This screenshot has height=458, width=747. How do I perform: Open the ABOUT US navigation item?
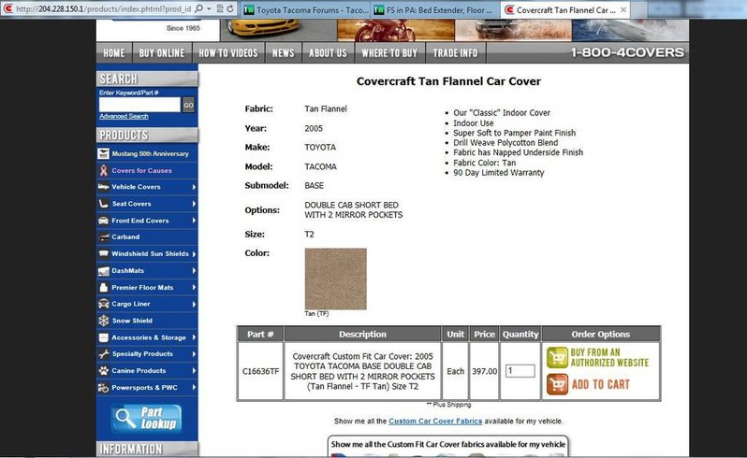[328, 52]
